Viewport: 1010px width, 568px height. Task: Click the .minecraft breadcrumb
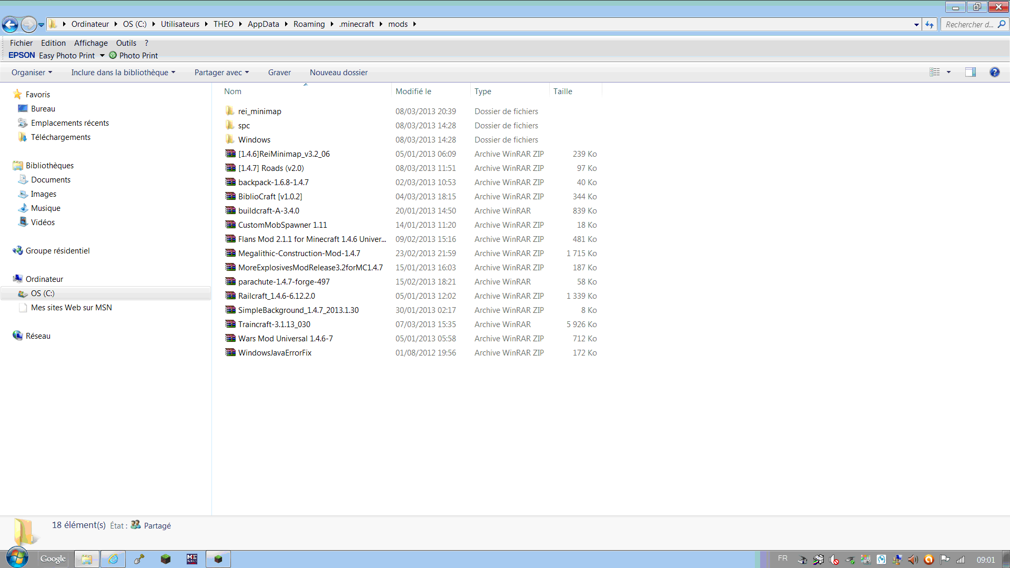(x=356, y=24)
